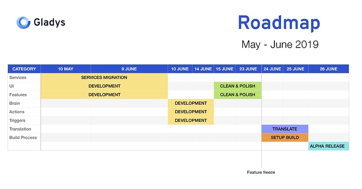Click the 23 JUNE column header
The image size is (362, 189).
(x=248, y=69)
